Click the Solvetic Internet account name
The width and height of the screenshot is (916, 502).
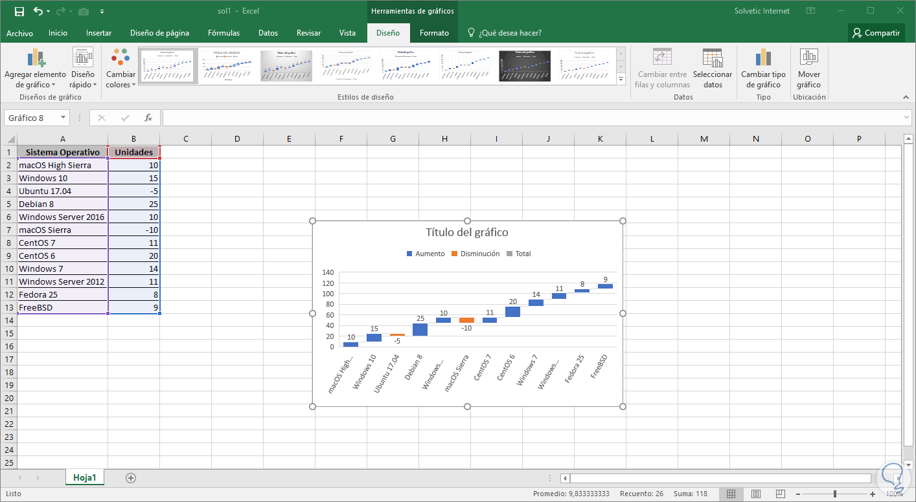click(x=762, y=11)
